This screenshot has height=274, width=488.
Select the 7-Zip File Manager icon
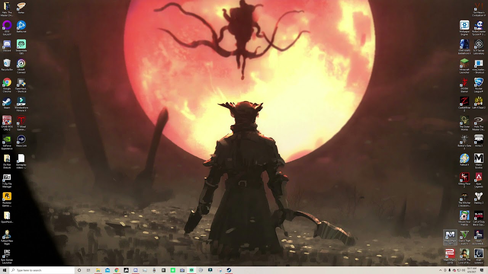[x=7, y=181]
